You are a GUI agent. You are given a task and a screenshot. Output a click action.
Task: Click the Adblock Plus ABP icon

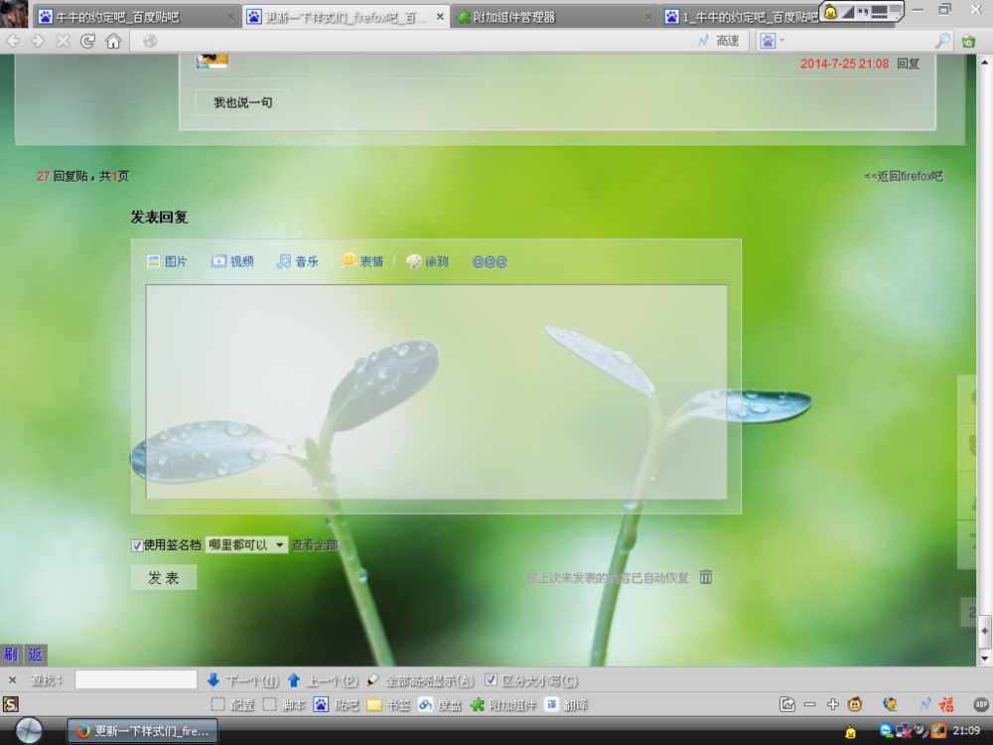coord(980,704)
